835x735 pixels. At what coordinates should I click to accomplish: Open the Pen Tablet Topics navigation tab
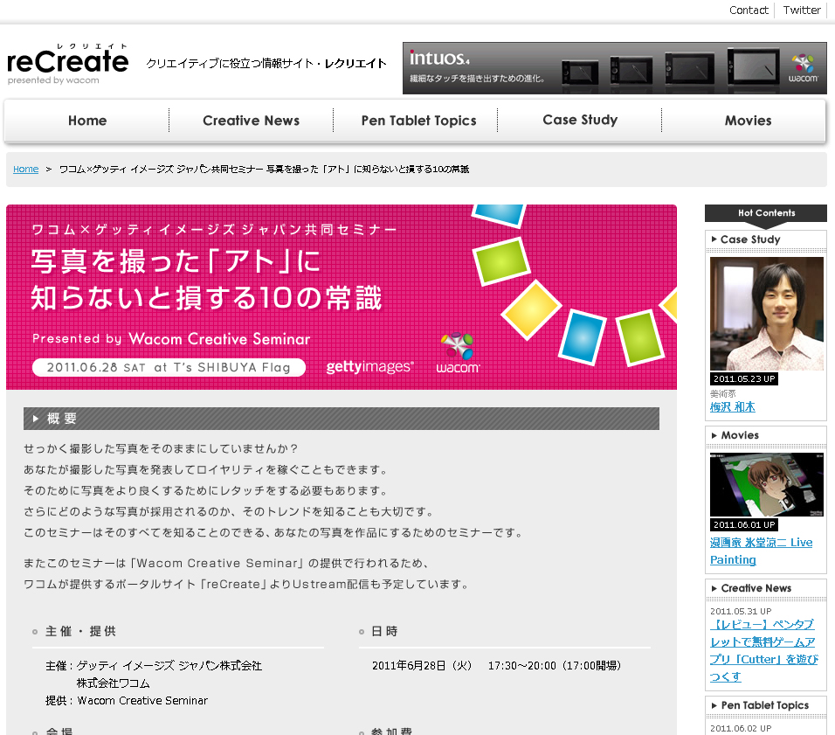click(418, 121)
